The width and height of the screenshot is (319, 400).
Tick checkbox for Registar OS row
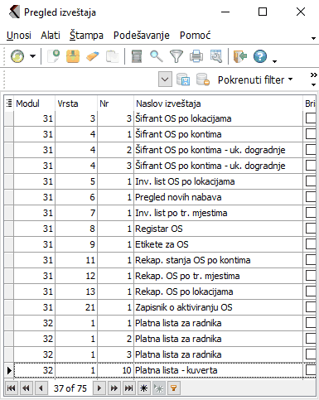[x=311, y=229]
